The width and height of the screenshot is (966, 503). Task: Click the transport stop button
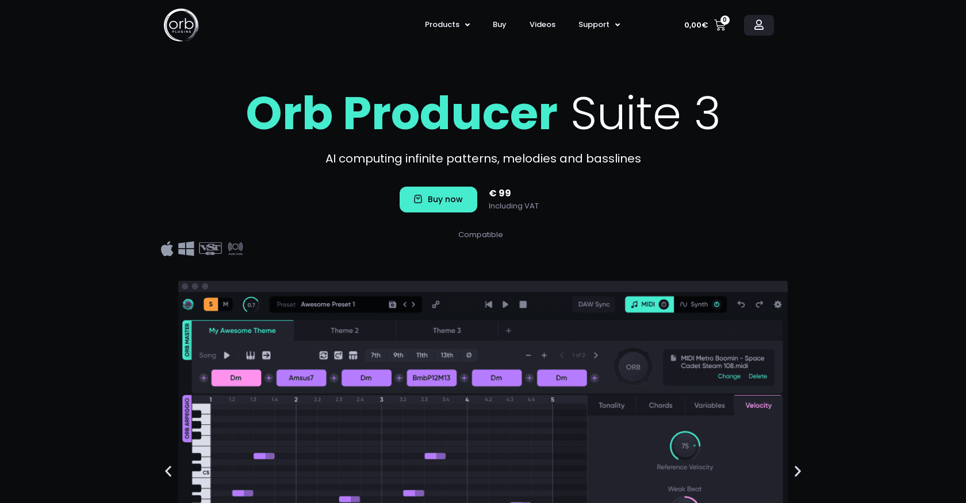pos(523,304)
